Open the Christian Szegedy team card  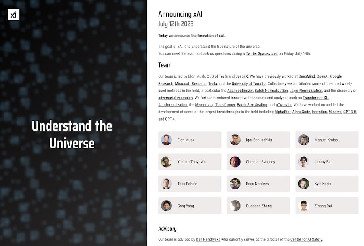(258, 162)
